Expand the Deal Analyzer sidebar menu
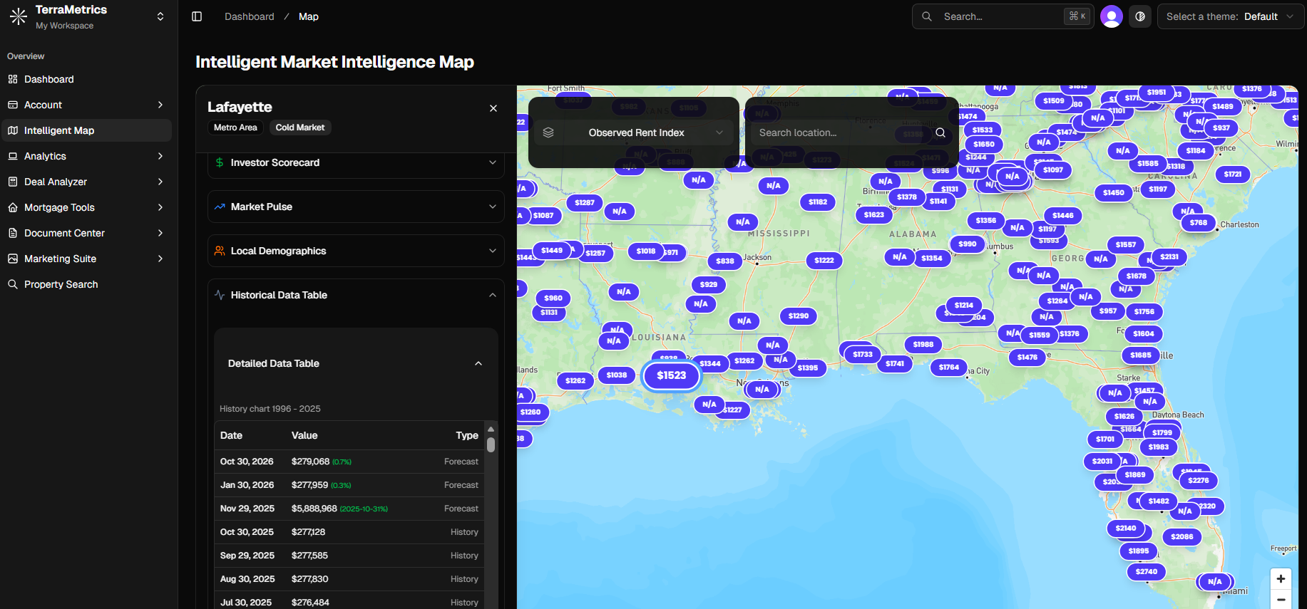Image resolution: width=1307 pixels, height=609 pixels. (86, 182)
